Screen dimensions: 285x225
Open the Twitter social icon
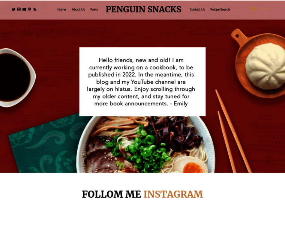13,9
